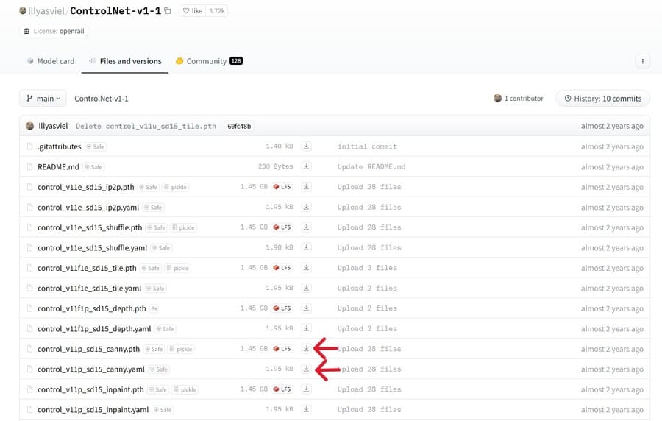662x421 pixels.
Task: Open the 69fc48b commit hash
Action: [x=239, y=127]
